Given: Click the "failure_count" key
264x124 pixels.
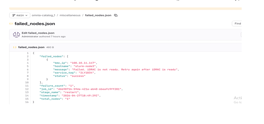Looking at the screenshot, I should tap(52, 86).
